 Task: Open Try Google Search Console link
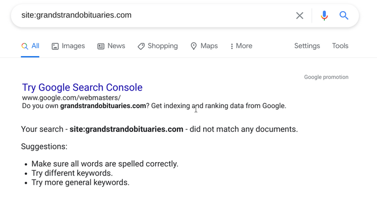82,87
